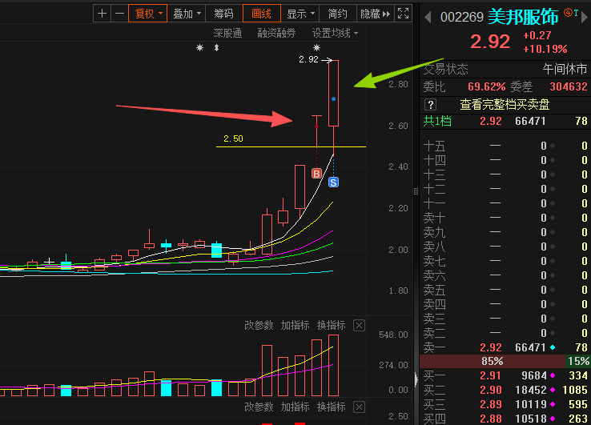Click the 十五 row label
The image size is (591, 425).
pos(434,146)
